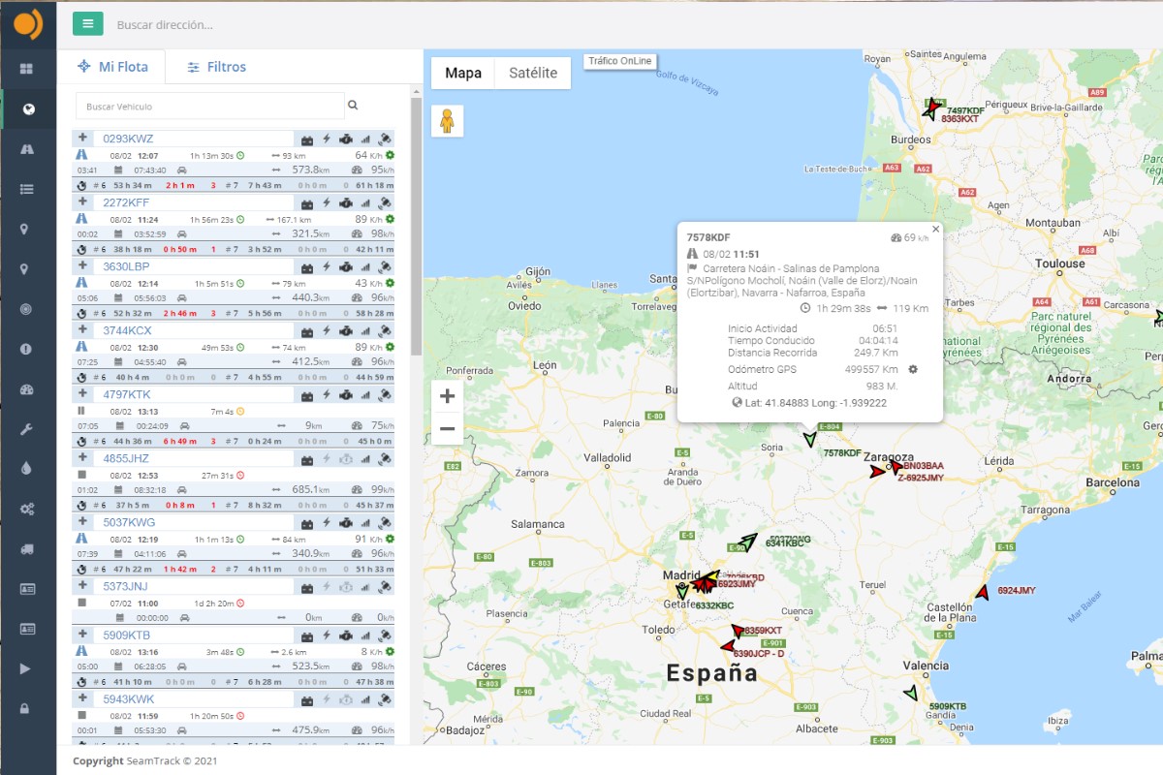Open the fuel drop icon in sidebar
The height and width of the screenshot is (775, 1163).
[27, 469]
